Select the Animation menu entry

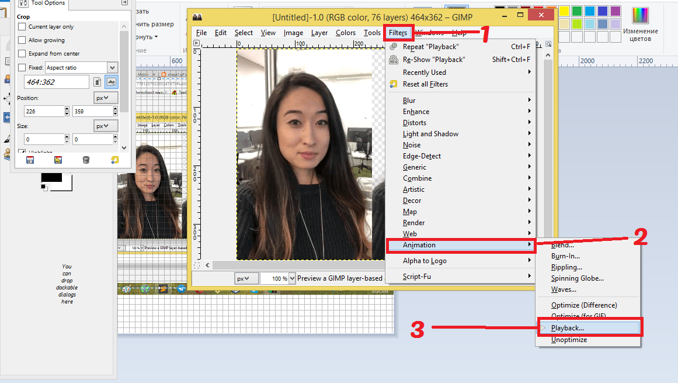click(x=461, y=245)
